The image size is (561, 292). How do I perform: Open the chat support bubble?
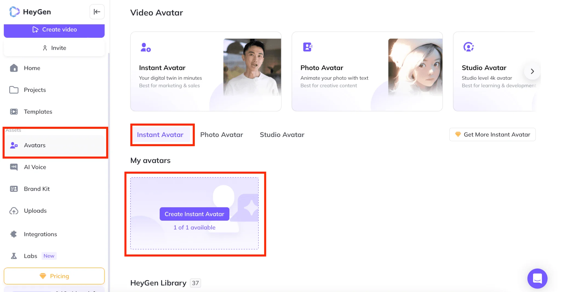tap(537, 278)
